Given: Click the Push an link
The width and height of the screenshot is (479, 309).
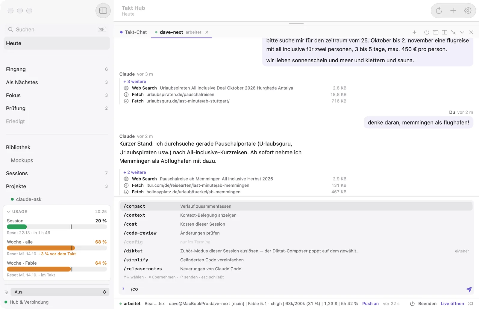Looking at the screenshot, I should coord(370,304).
